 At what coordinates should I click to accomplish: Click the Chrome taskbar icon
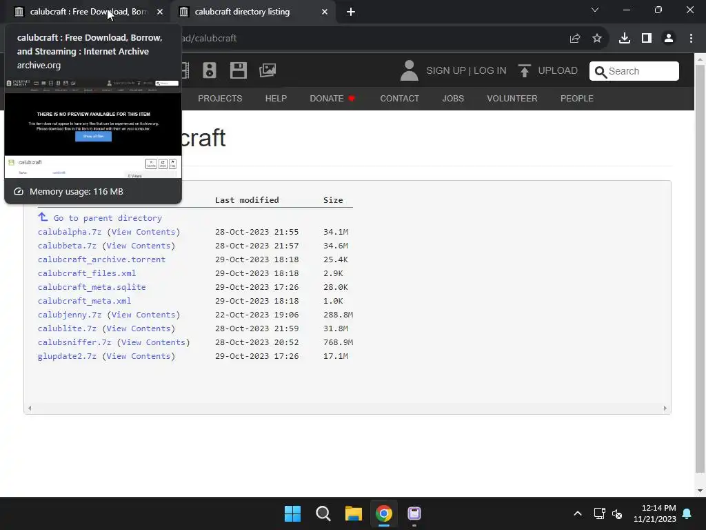pos(383,513)
